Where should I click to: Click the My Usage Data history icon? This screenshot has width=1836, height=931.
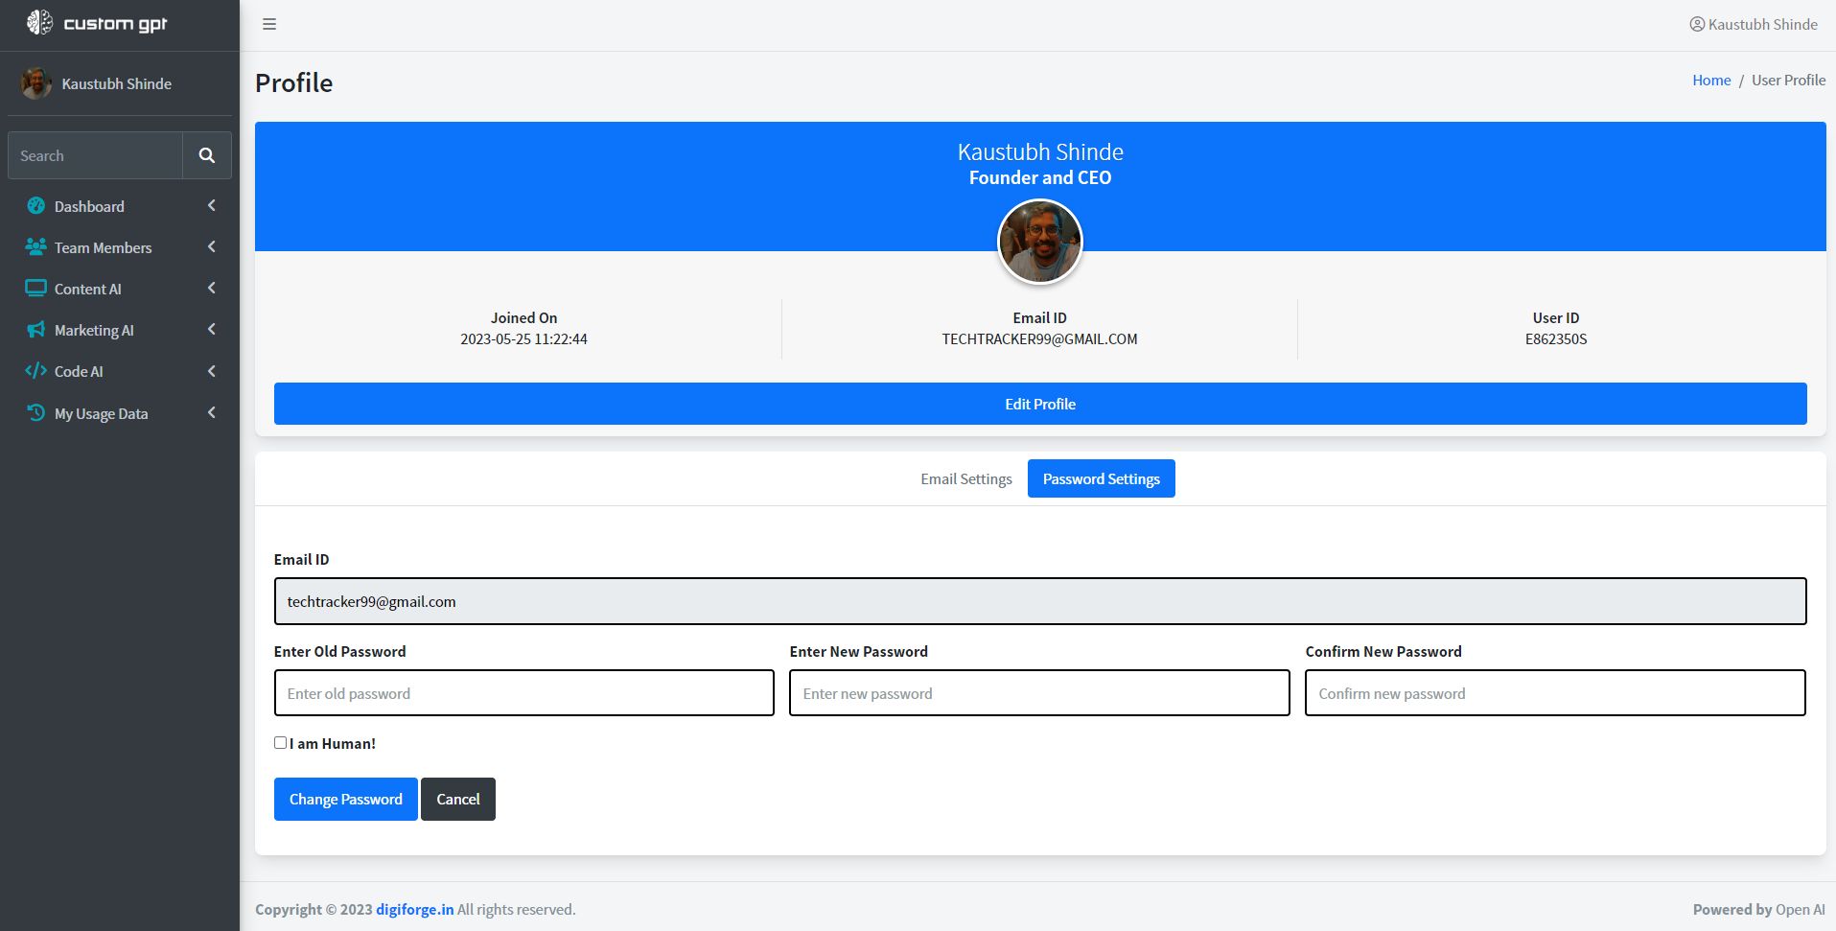point(36,412)
